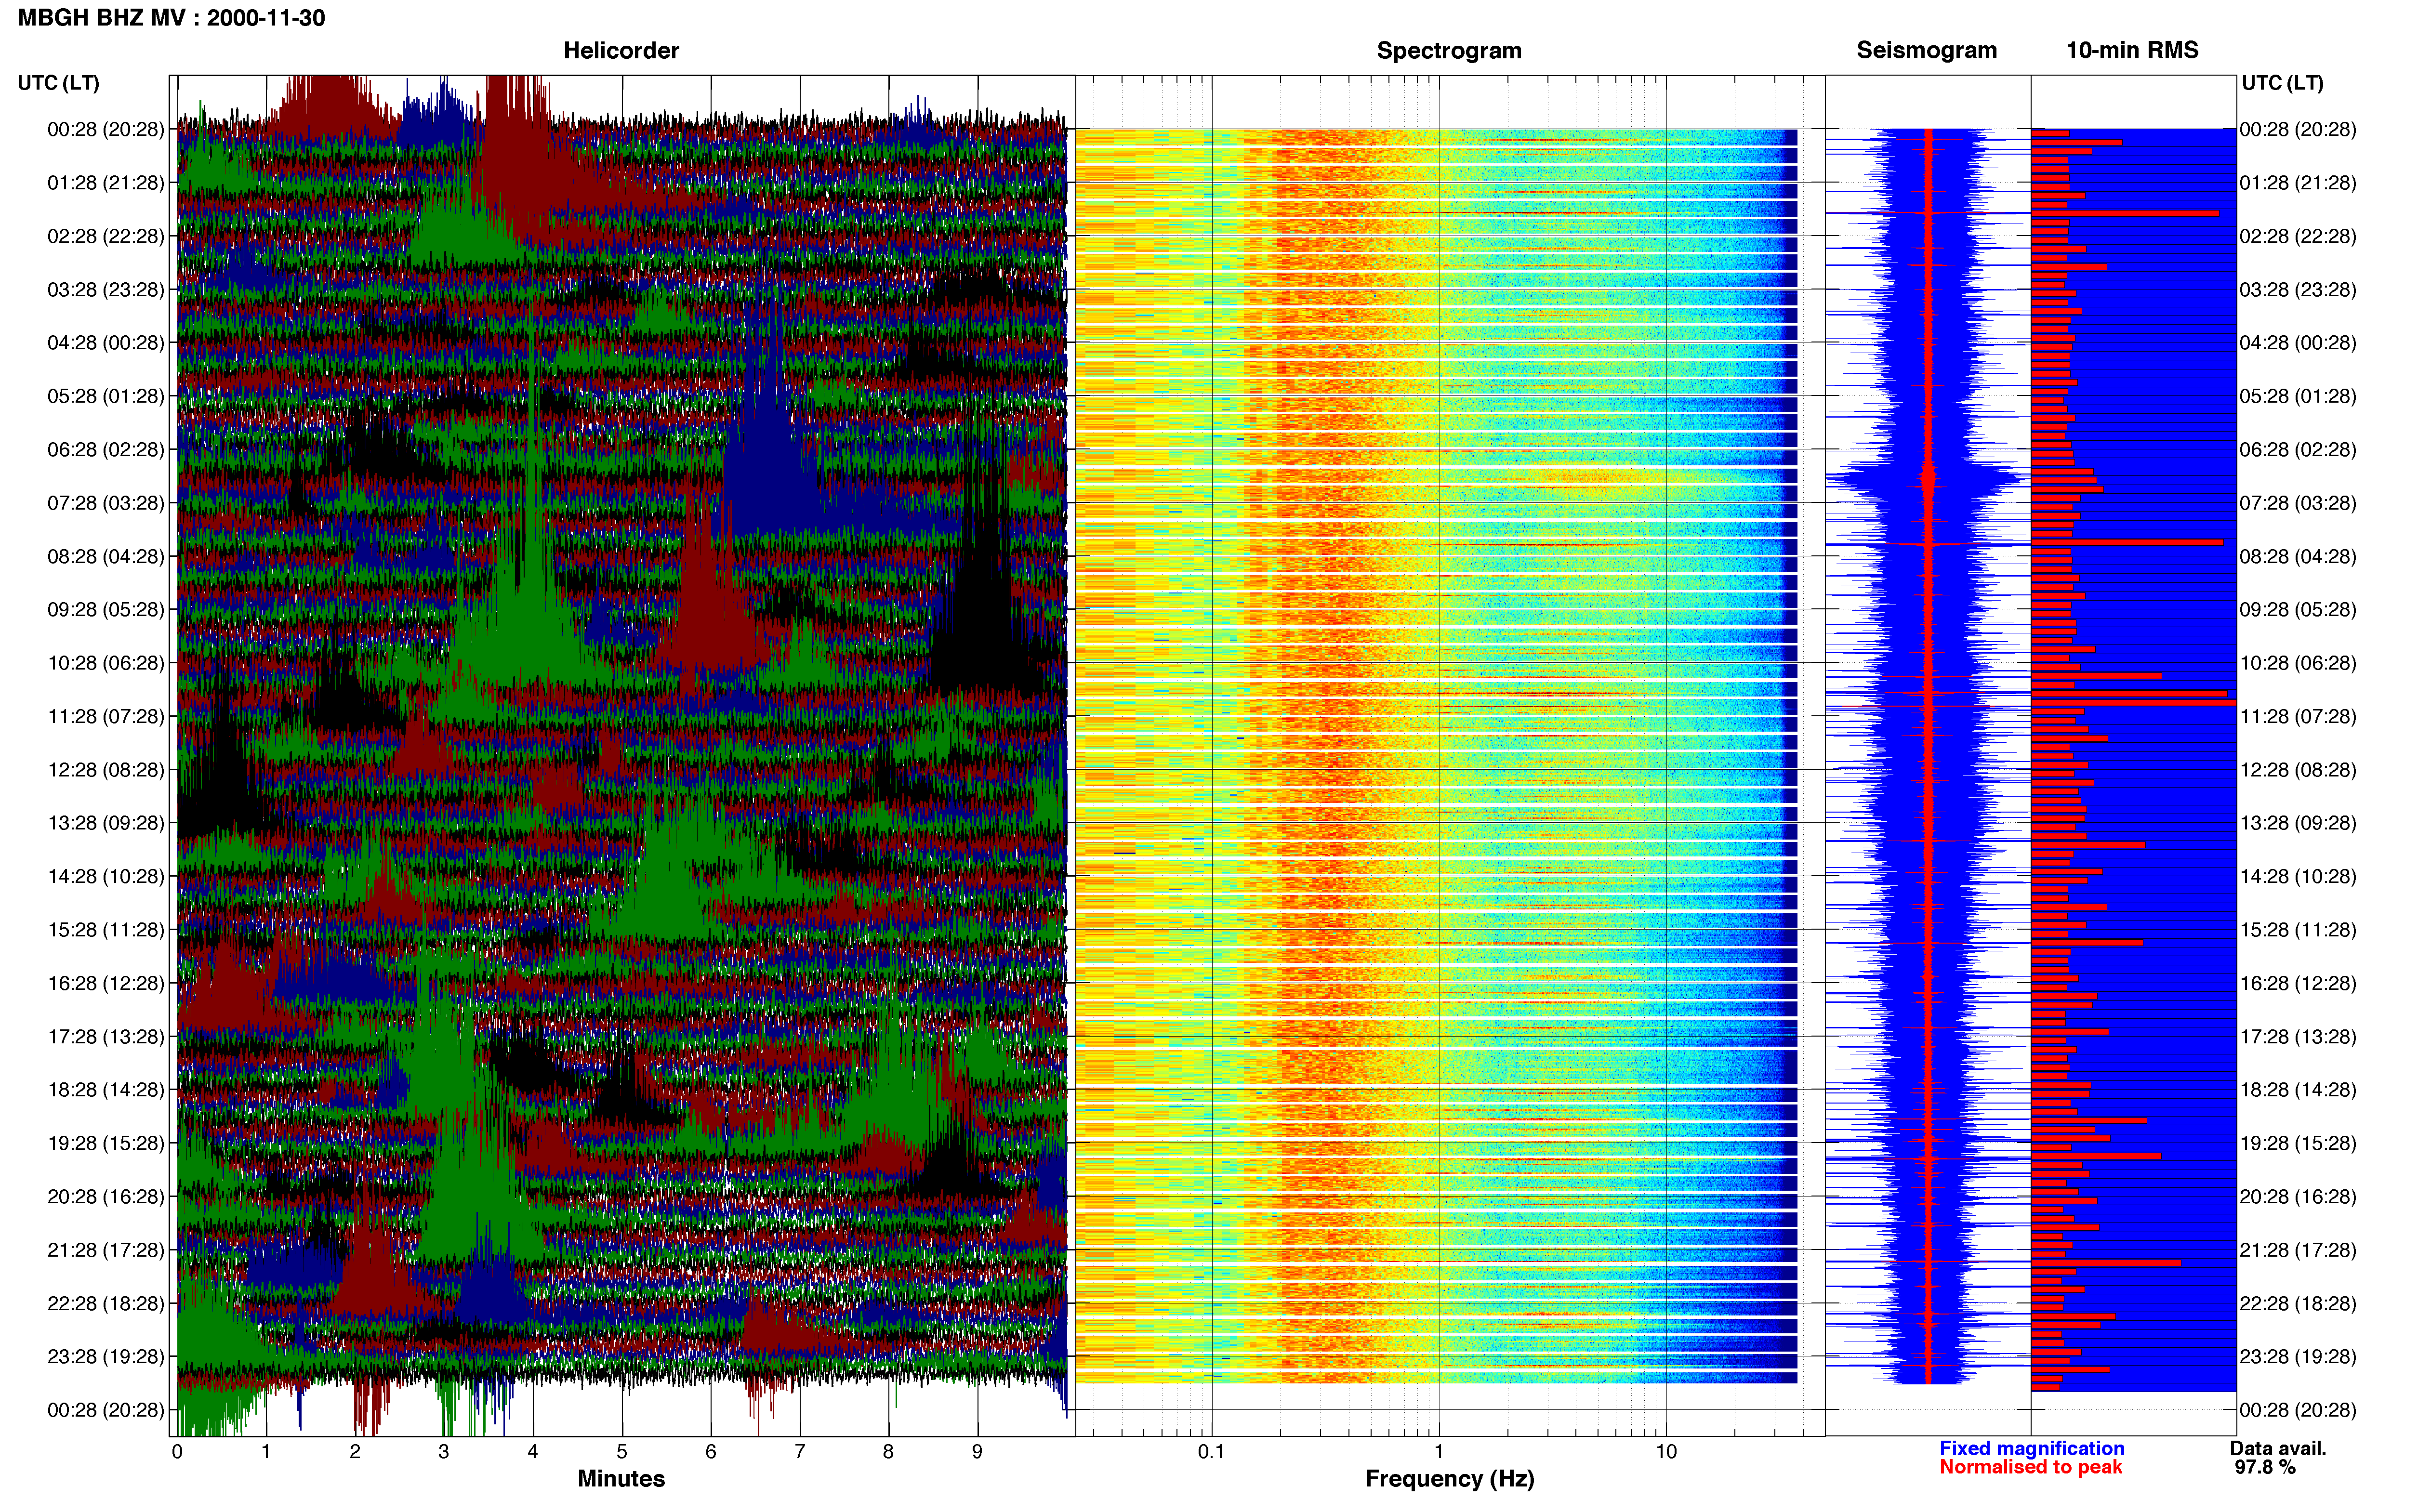Image resolution: width=2418 pixels, height=1512 pixels.
Task: Select the 'Helicorder' panel heading
Action: coord(621,50)
